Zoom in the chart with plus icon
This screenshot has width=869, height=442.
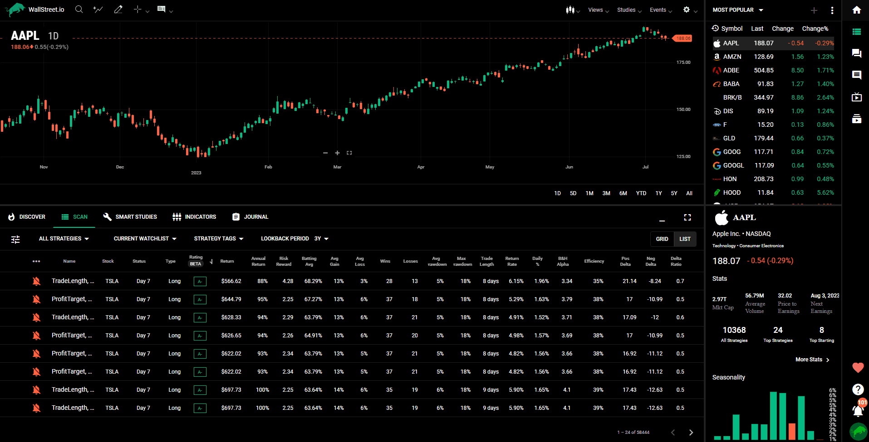[x=337, y=153]
